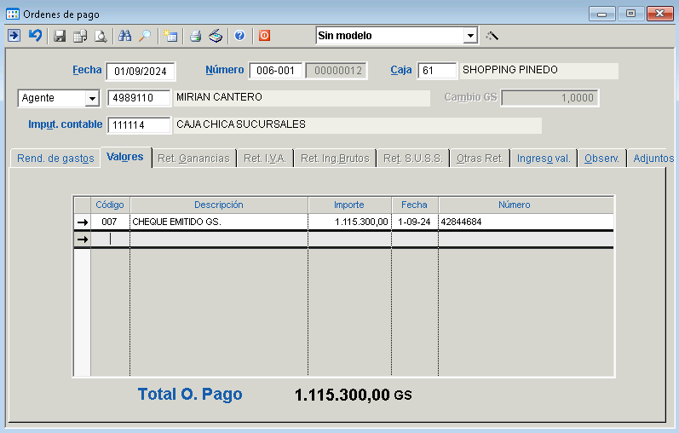This screenshot has width=679, height=433.
Task: Click the magnifying glass icon
Action: tap(145, 36)
